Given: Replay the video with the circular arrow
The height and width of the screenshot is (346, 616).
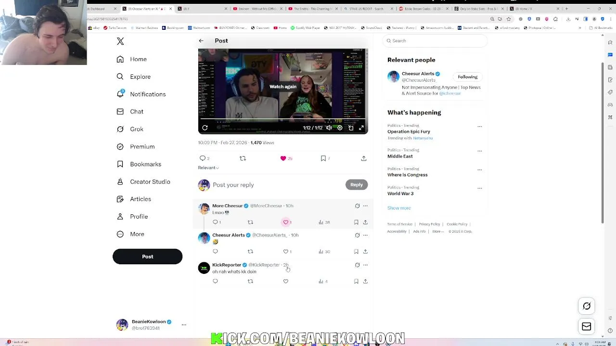Looking at the screenshot, I should click(x=205, y=128).
